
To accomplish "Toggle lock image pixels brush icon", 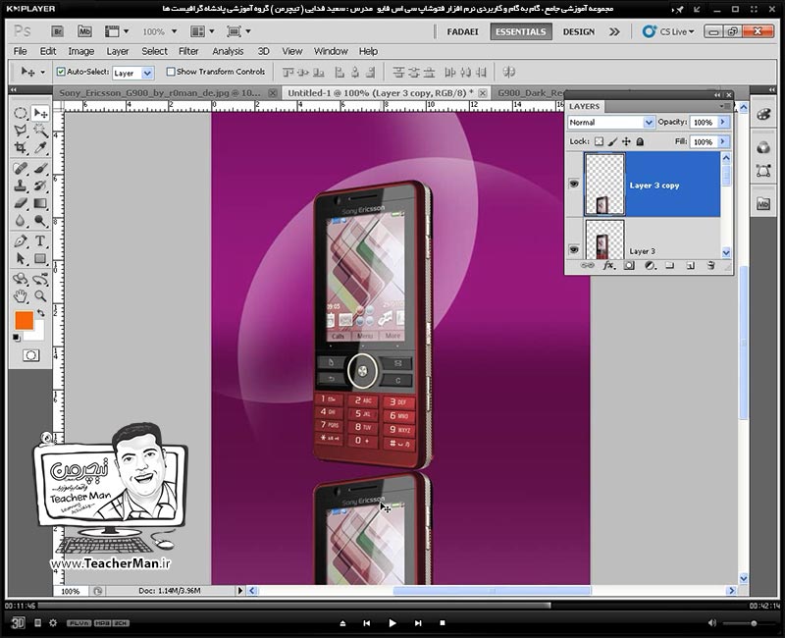I will 612,141.
